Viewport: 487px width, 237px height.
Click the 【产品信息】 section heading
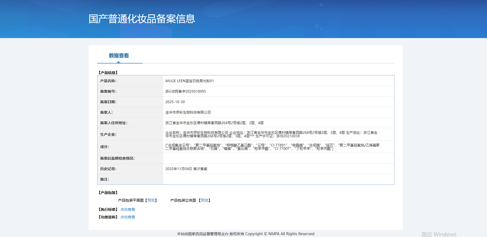tap(108, 73)
